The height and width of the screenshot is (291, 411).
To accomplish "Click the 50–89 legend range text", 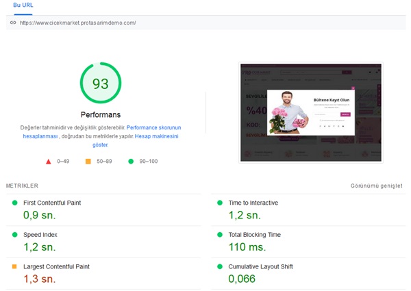I will pyautogui.click(x=104, y=162).
